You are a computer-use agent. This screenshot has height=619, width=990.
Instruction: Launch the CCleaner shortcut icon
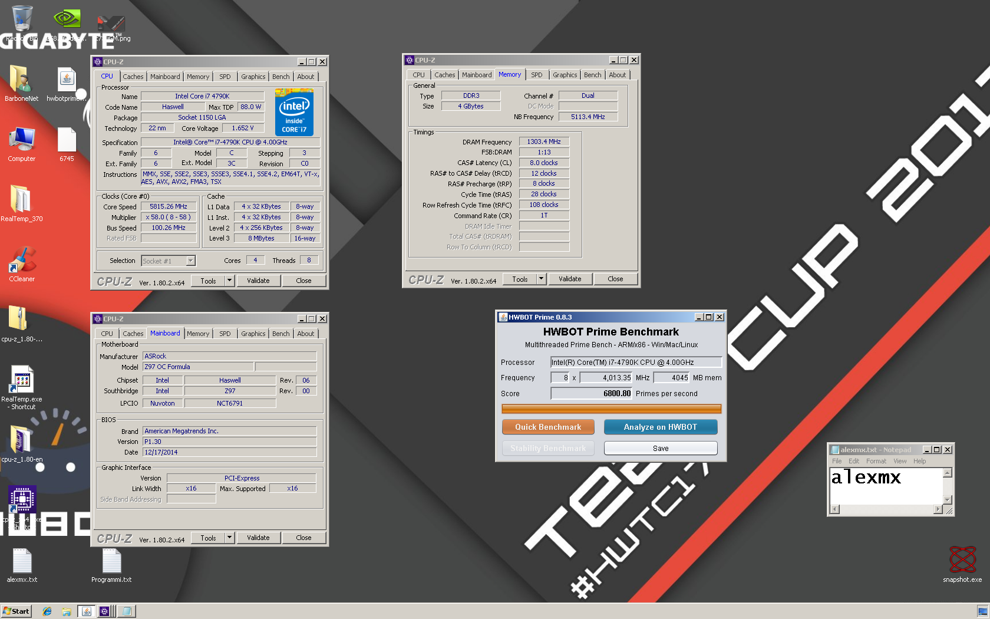point(22,259)
